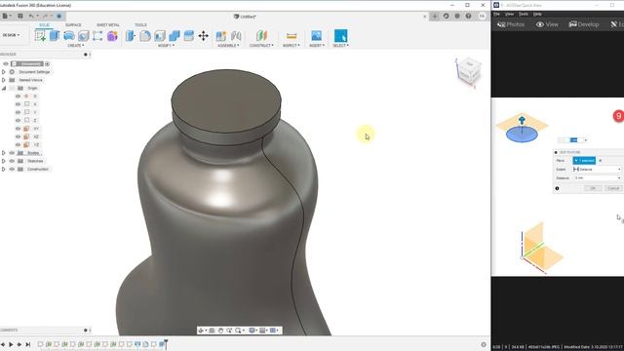Switch to the Surface tab
Screen dimensions: 624x351
coord(73,24)
